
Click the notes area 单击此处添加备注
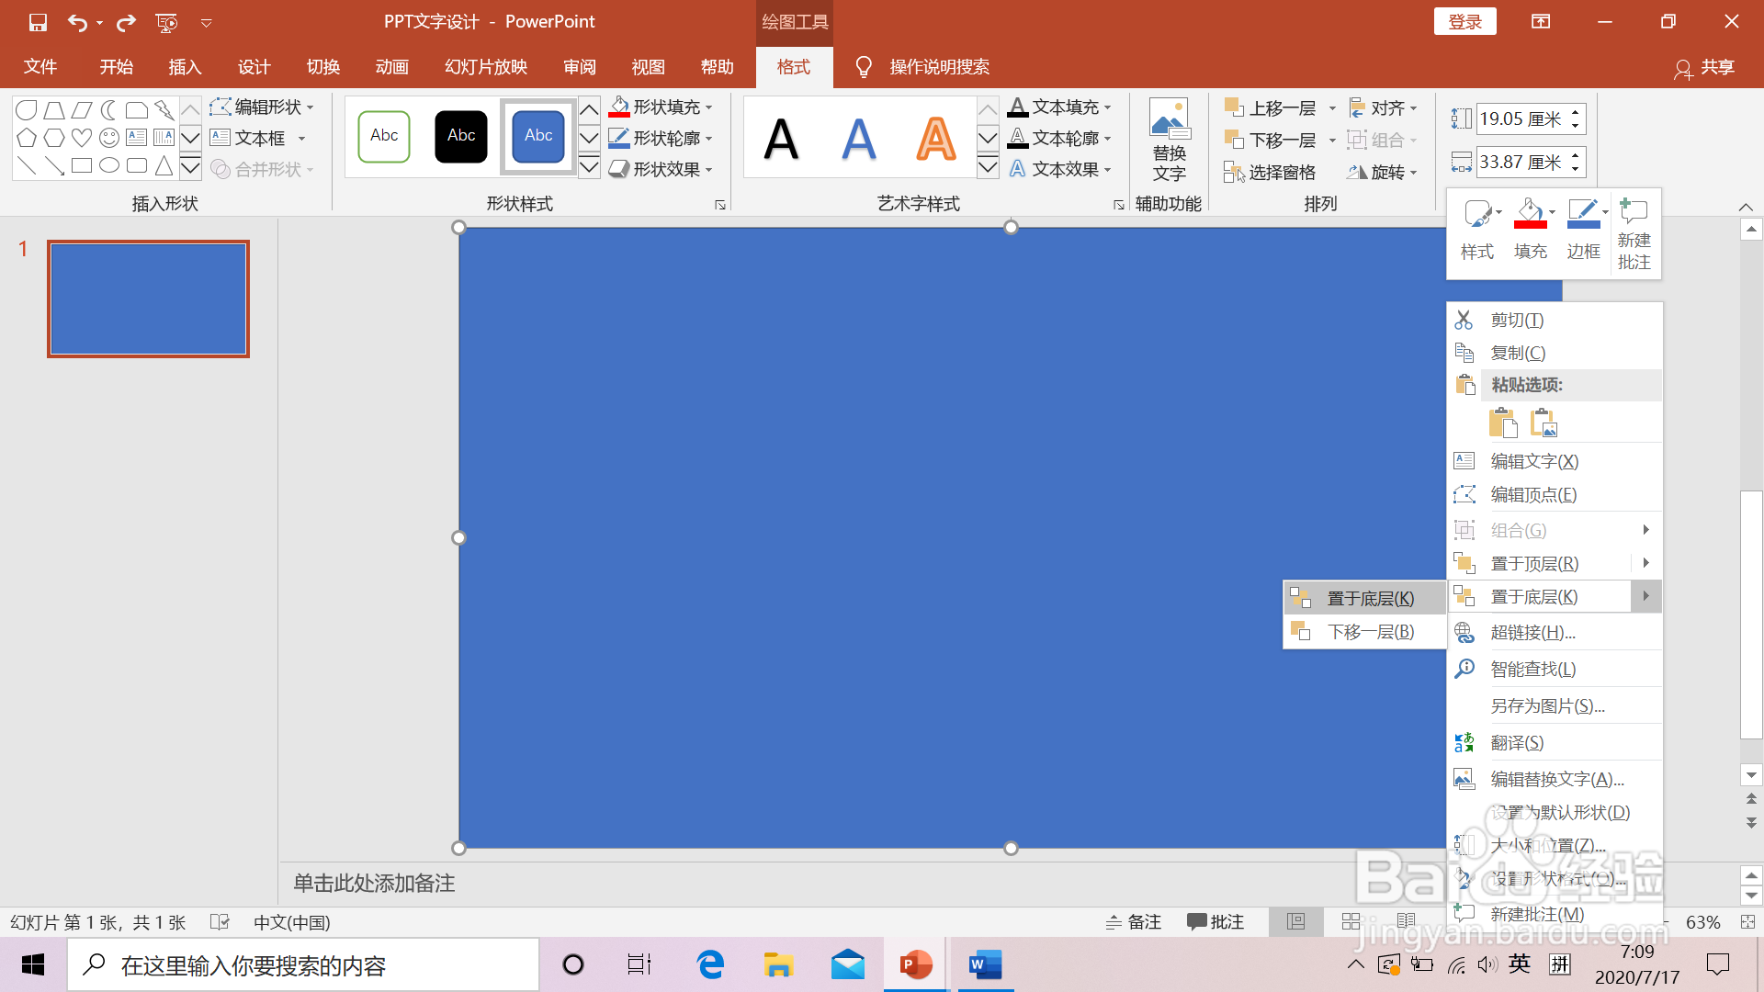point(374,884)
